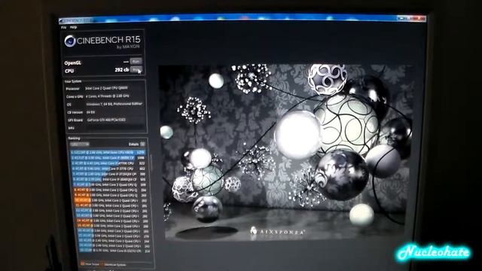The height and width of the screenshot is (271, 482).
Task: Select the Core i7-3770 row scoring 662
Action: (108, 169)
